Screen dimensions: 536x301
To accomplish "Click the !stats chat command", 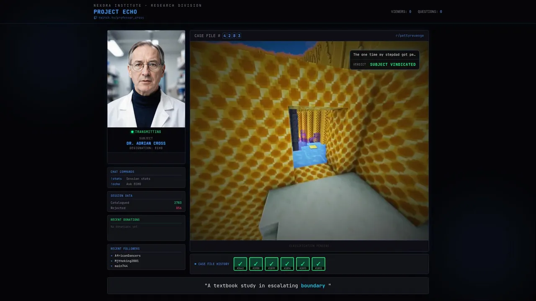I will 116,179.
